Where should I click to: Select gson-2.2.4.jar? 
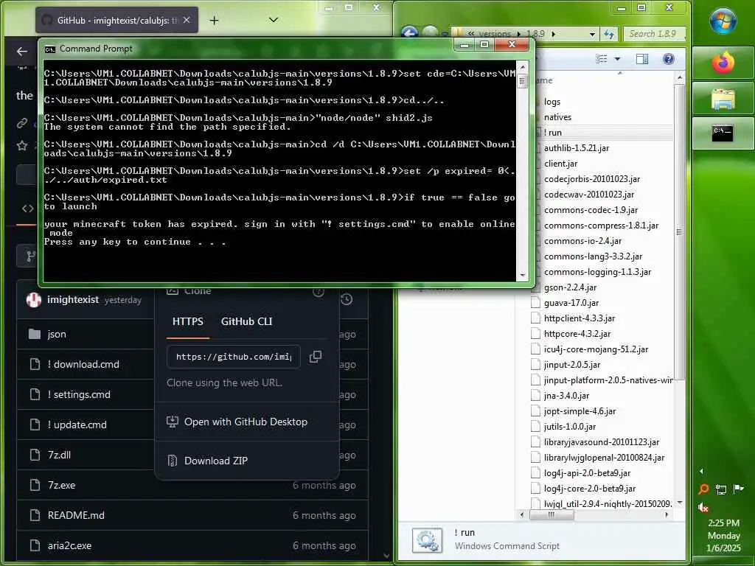pos(570,287)
